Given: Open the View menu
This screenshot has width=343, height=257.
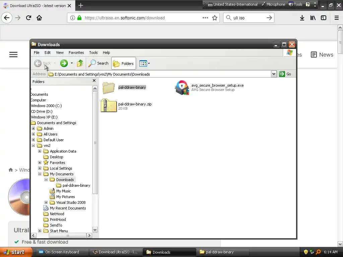Looking at the screenshot, I should [60, 53].
